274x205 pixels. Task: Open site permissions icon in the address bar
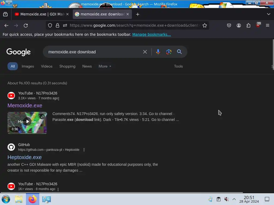tap(65, 25)
